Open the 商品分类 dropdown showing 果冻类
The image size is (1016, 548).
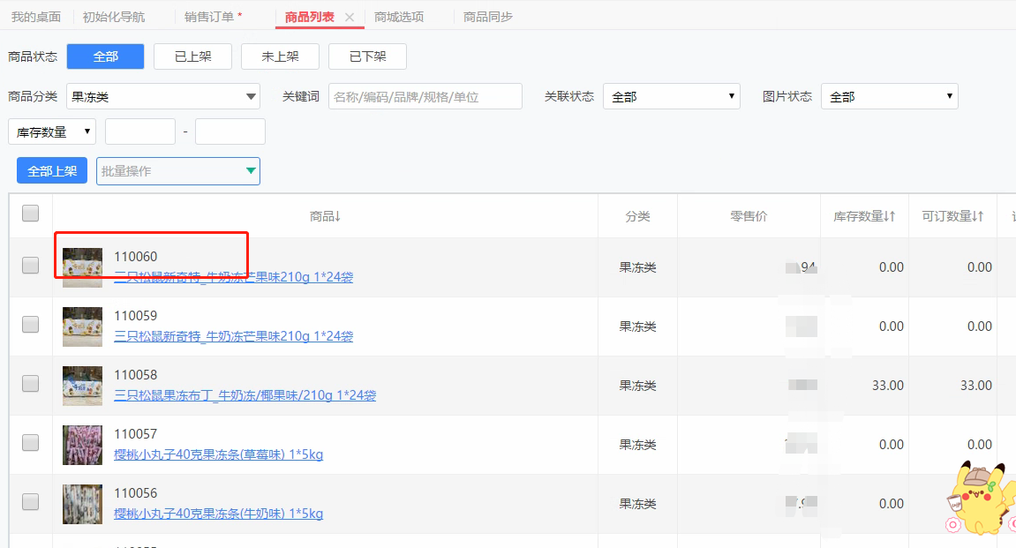pos(163,96)
